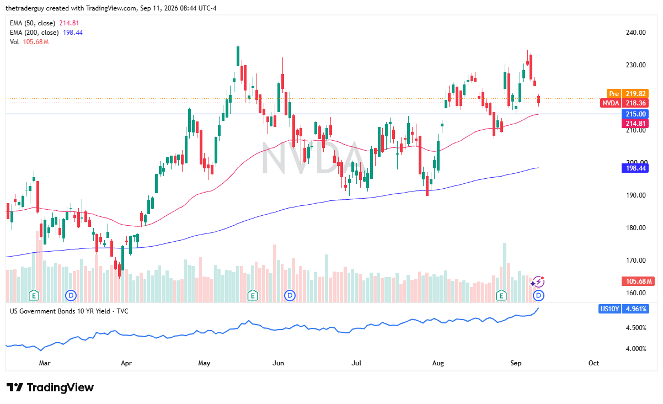Click the 230.00 price axis value
This screenshot has width=663, height=404.
point(636,65)
